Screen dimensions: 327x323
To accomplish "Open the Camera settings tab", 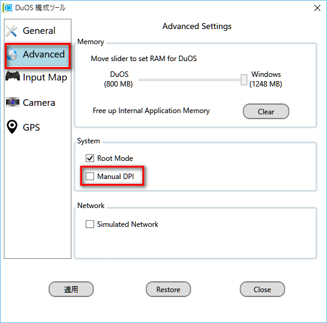I will 37,102.
